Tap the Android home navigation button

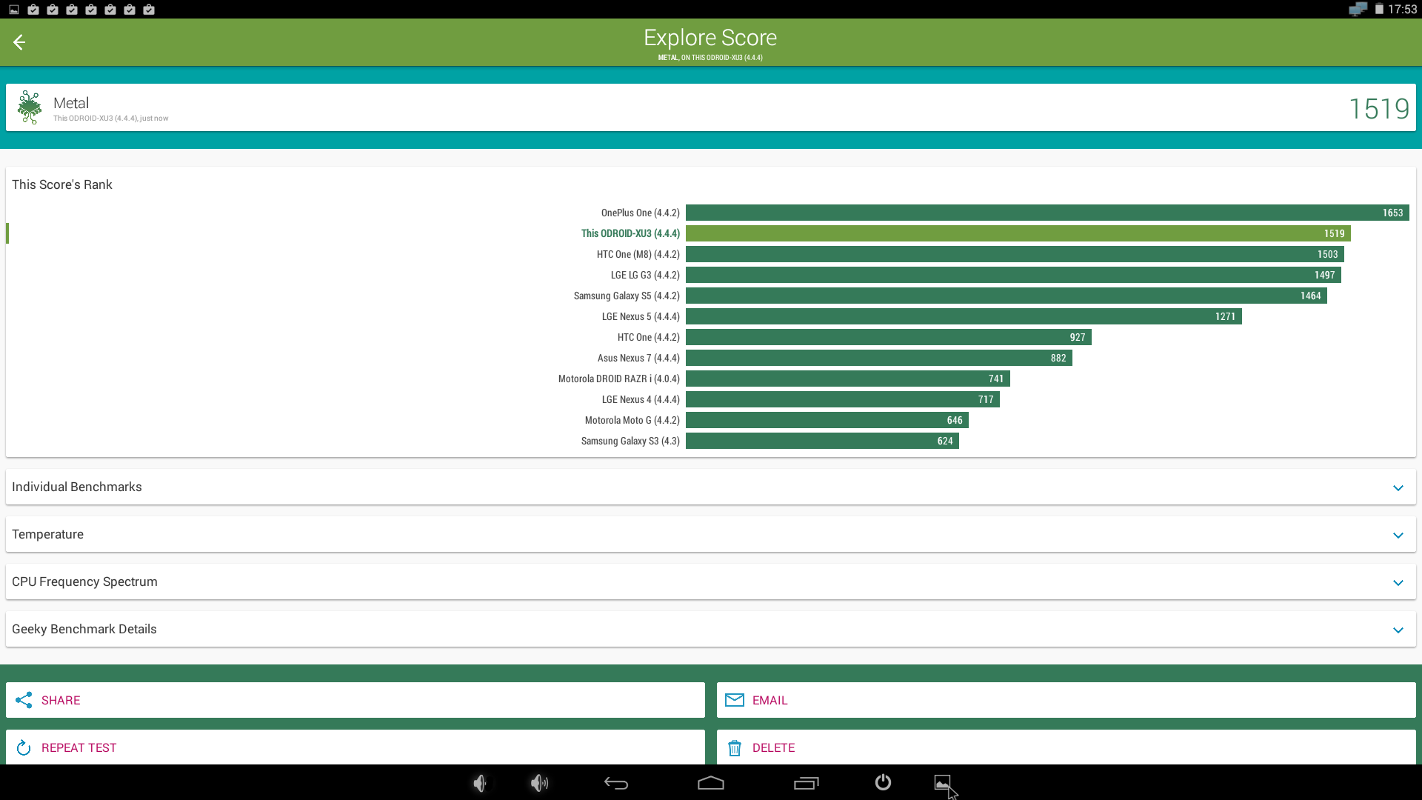pos(711,783)
